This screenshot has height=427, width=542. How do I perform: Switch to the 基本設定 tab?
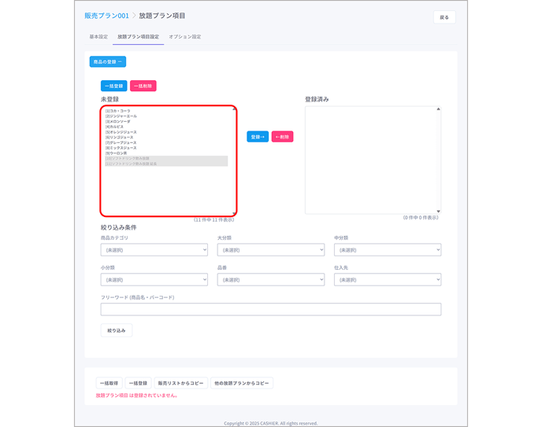pos(98,36)
